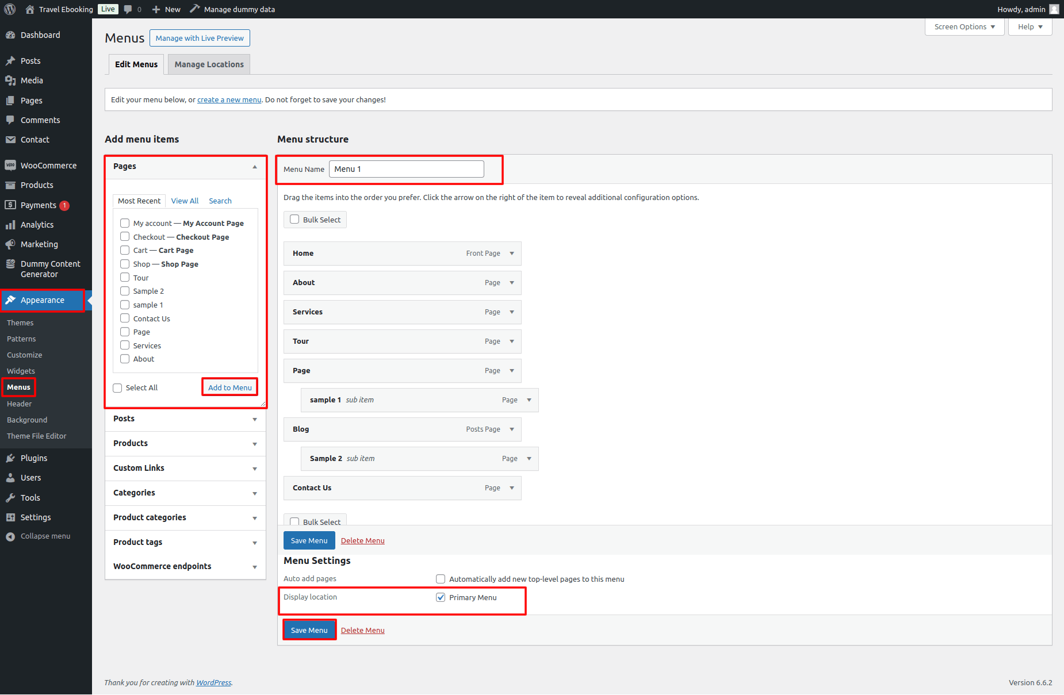Click the WooCommerce icon in sidebar
This screenshot has height=695, width=1064.
(x=10, y=166)
